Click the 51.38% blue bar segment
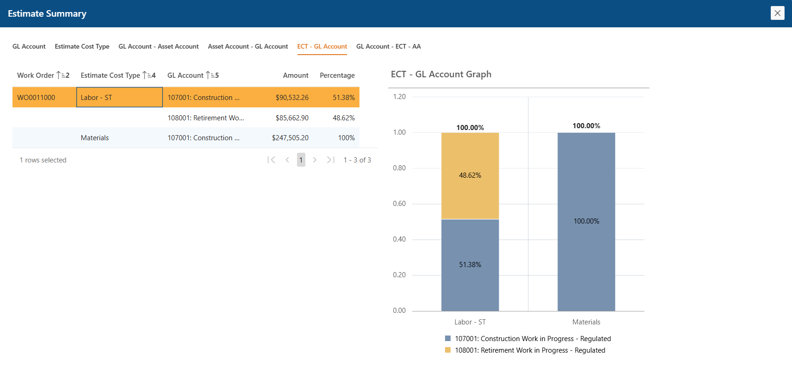This screenshot has height=367, width=792. tap(470, 265)
